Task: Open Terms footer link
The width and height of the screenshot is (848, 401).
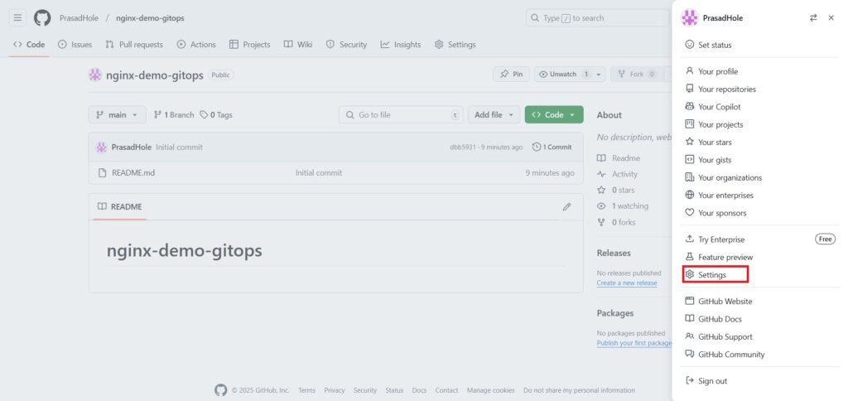Action: pyautogui.click(x=306, y=390)
